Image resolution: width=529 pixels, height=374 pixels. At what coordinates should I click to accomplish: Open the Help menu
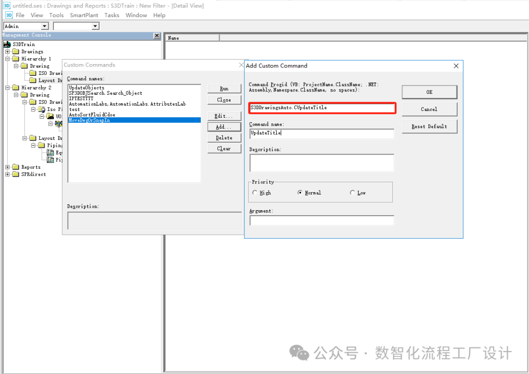coord(159,15)
